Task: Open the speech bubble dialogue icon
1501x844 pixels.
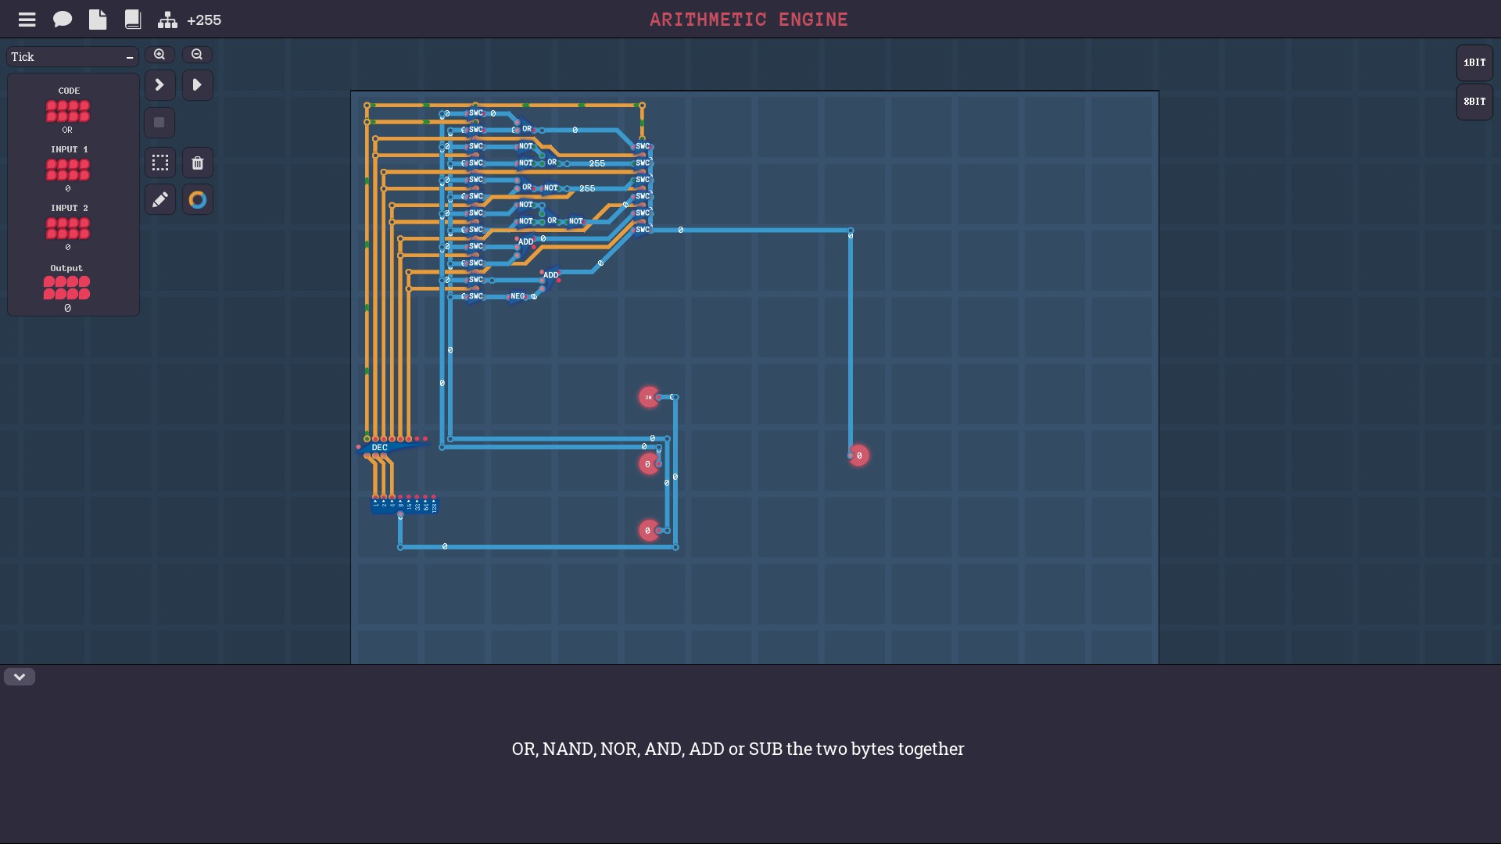Action: [x=63, y=20]
